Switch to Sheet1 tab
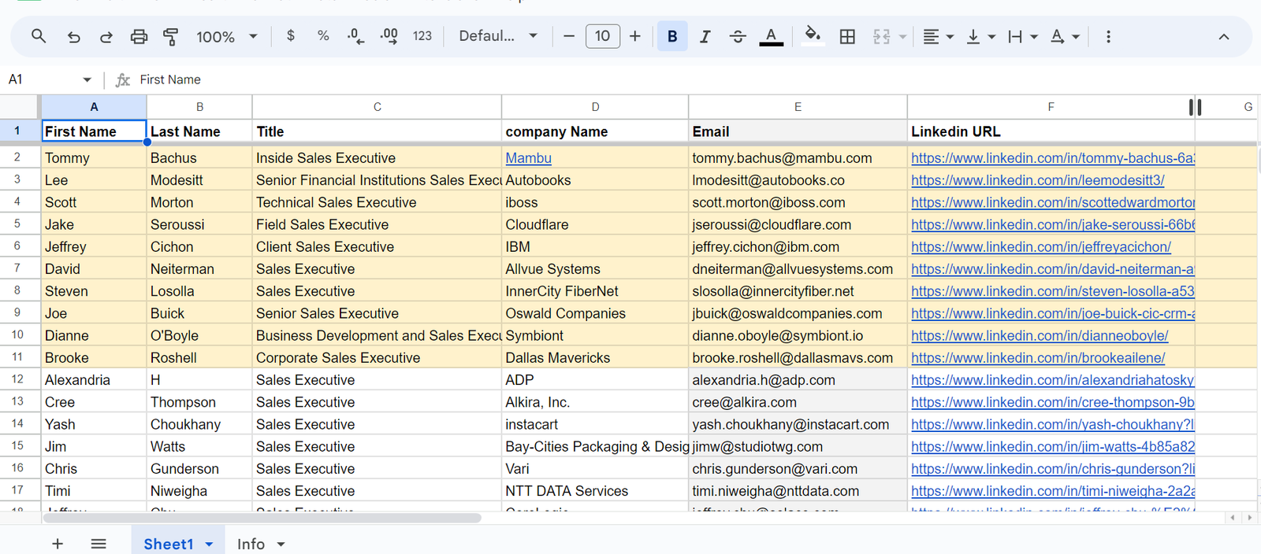Viewport: 1261px width, 554px height. pos(169,544)
